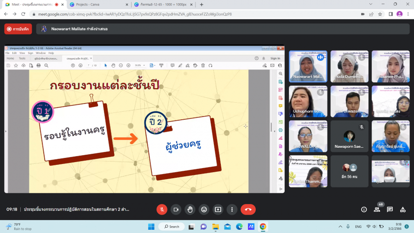Open the Windows Start menu
Image resolution: width=414 pixels, height=233 pixels.
coord(150,227)
